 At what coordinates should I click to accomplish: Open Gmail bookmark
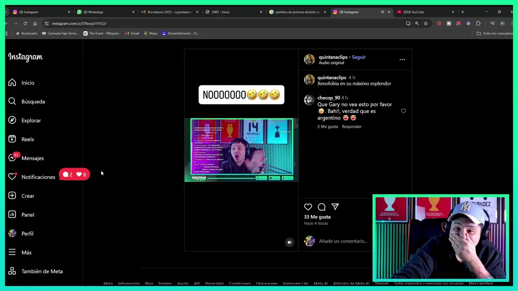[132, 34]
